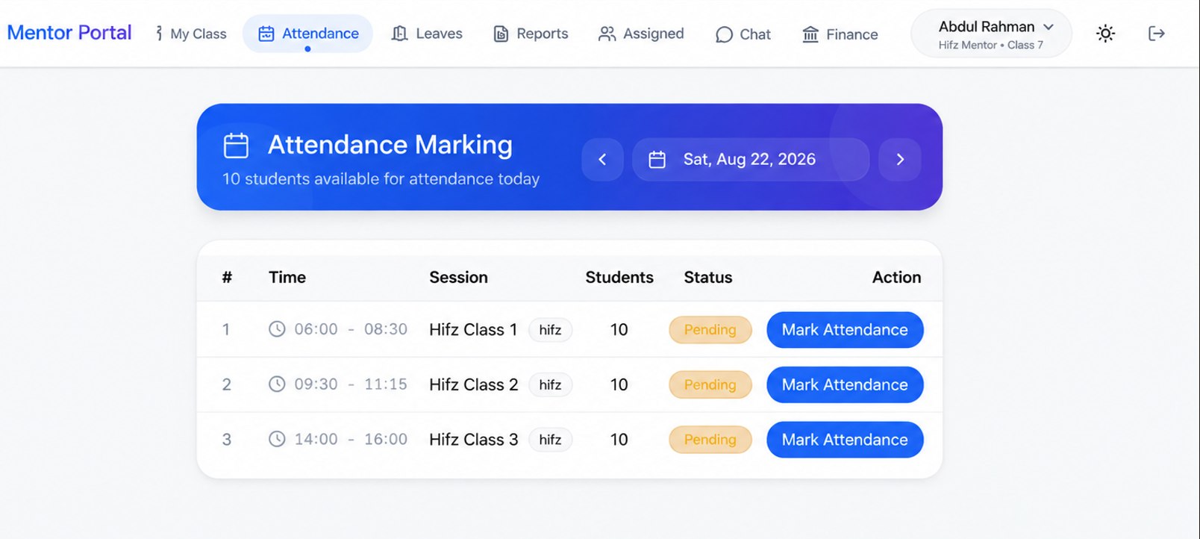Screen dimensions: 1200x539
Task: Go to previous day with left chevron
Action: coord(602,159)
